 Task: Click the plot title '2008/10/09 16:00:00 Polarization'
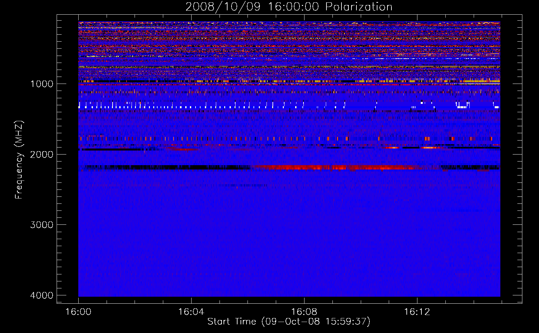[289, 7]
